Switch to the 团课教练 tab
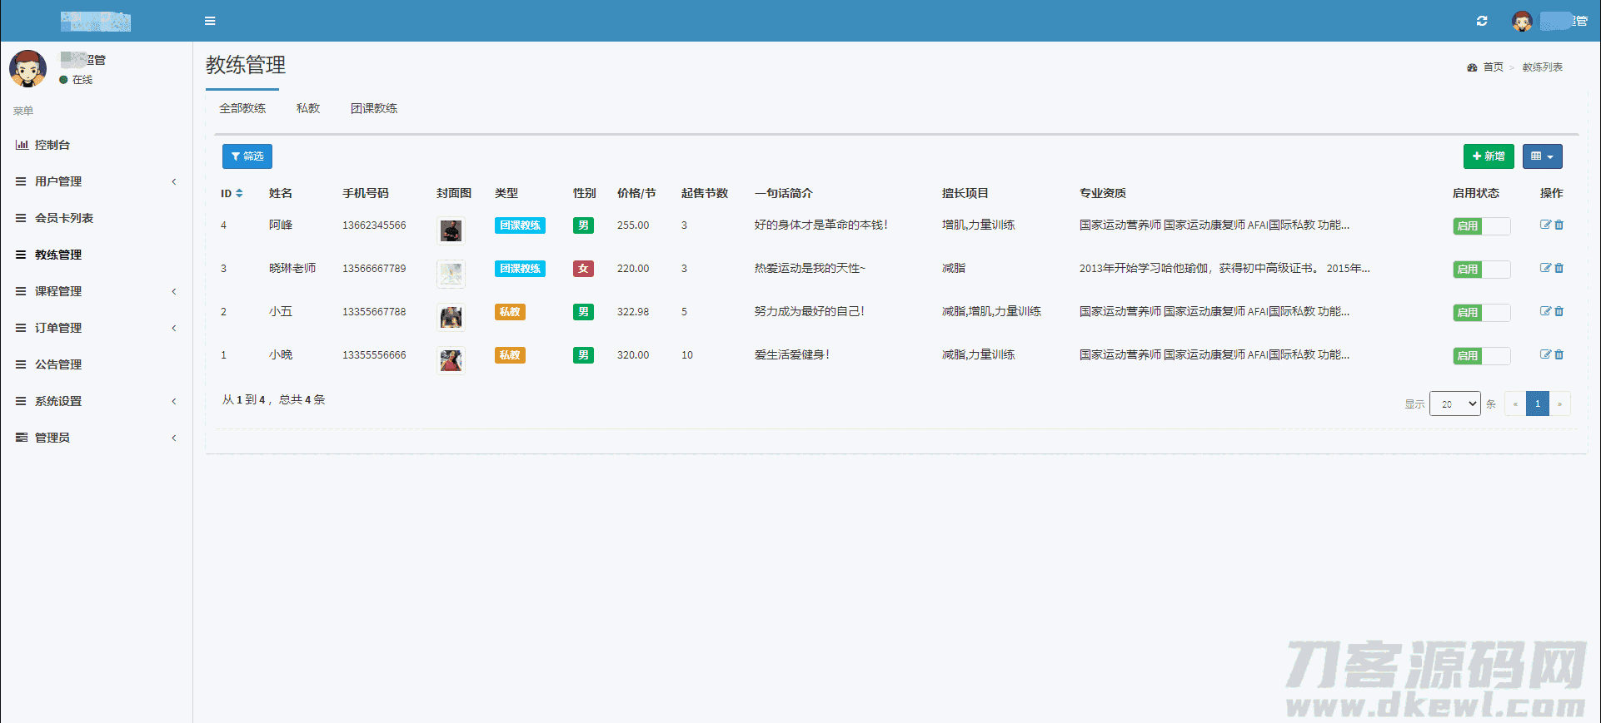1601x723 pixels. tap(373, 108)
